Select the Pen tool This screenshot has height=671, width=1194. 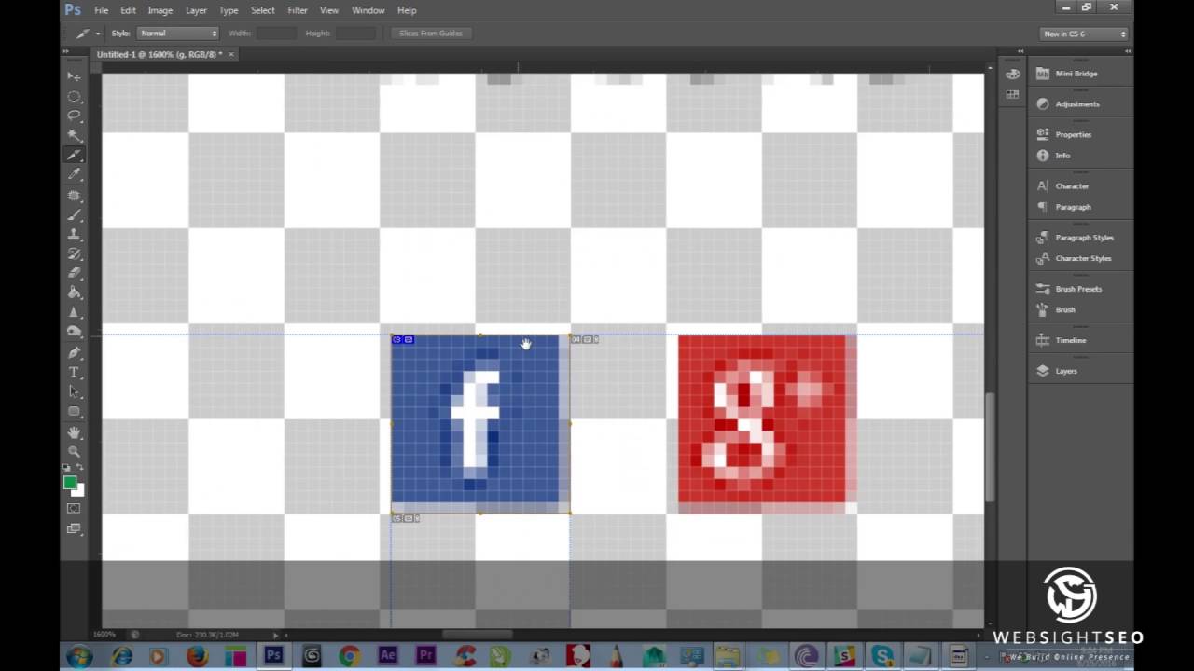point(74,352)
